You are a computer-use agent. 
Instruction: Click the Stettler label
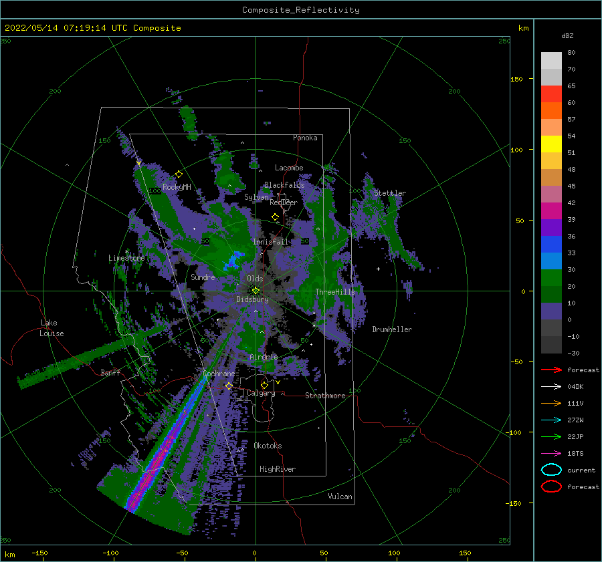pos(390,193)
